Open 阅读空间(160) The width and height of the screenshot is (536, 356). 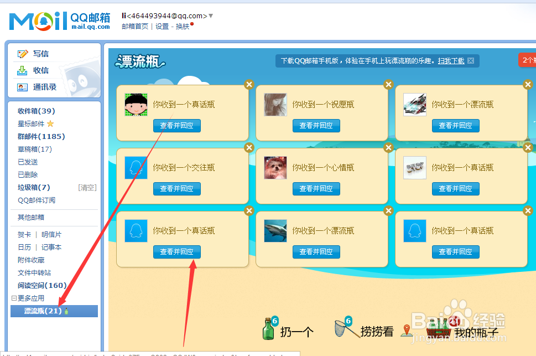click(x=42, y=285)
